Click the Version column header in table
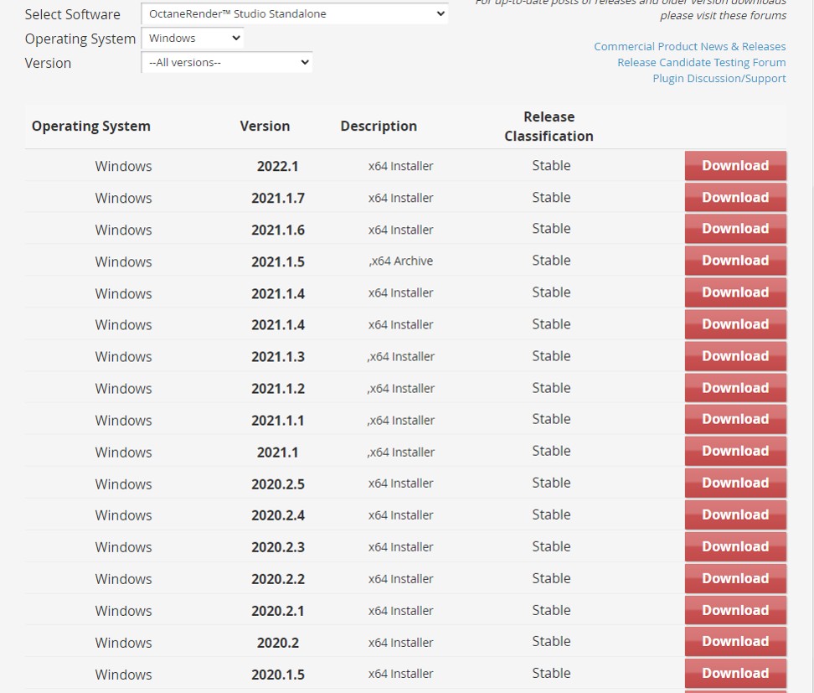Screen dimensions: 814x693 (265, 127)
